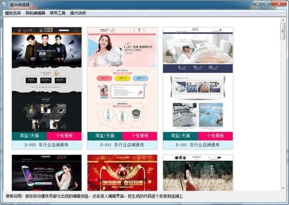Click the scrollbar down arrow
Image resolution: width=289 pixels, height=205 pixels.
point(283,187)
